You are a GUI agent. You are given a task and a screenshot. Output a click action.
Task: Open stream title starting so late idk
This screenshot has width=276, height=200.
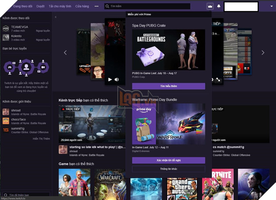[x=97, y=147]
